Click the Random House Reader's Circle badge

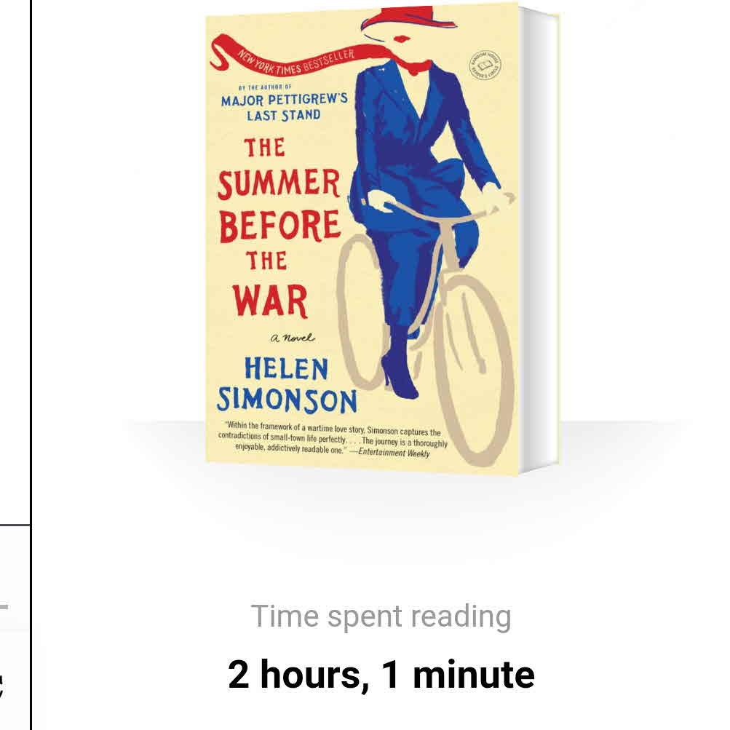pyautogui.click(x=485, y=65)
